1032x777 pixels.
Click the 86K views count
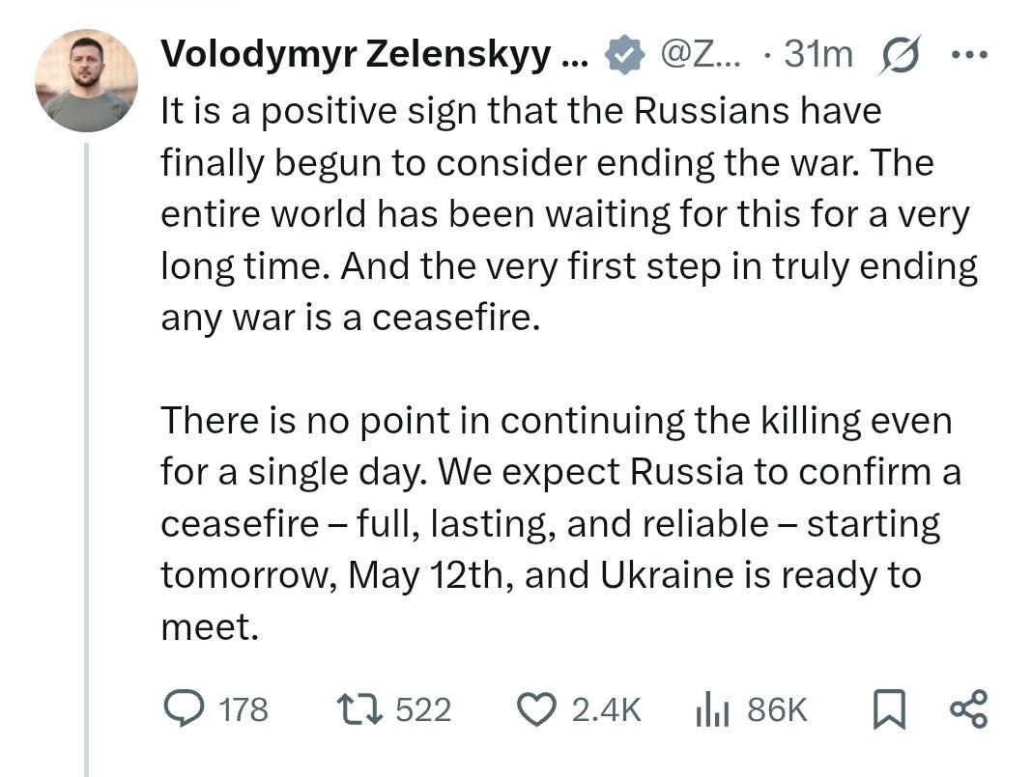[x=776, y=709]
